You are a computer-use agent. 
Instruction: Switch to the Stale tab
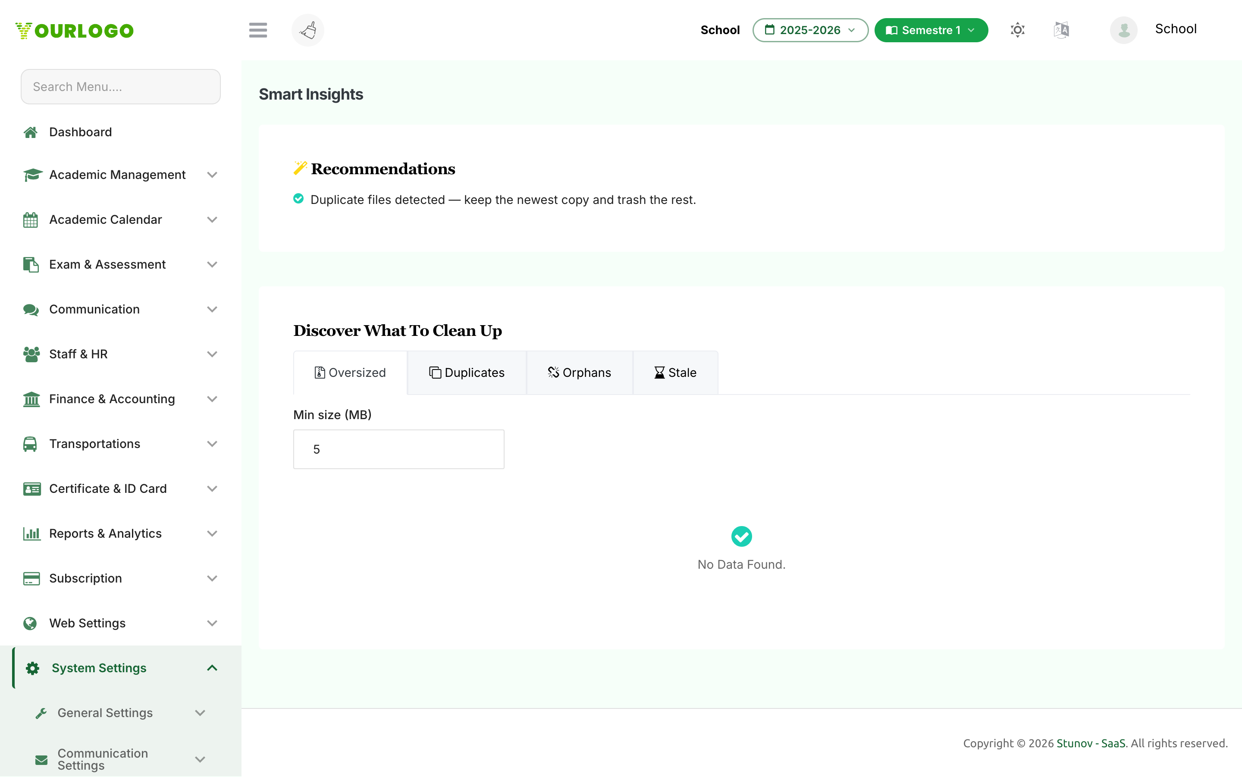click(675, 373)
